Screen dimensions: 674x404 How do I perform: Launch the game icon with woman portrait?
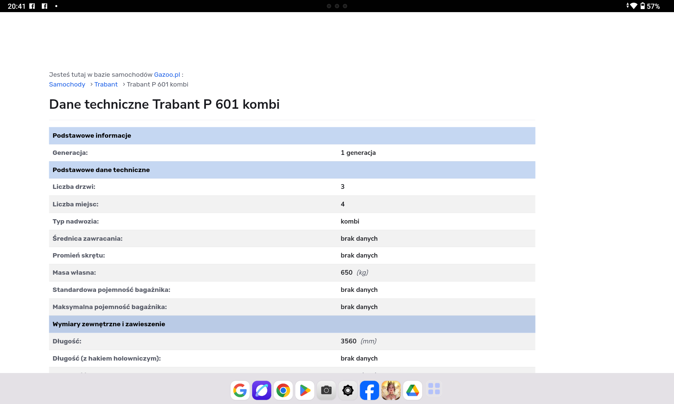391,390
